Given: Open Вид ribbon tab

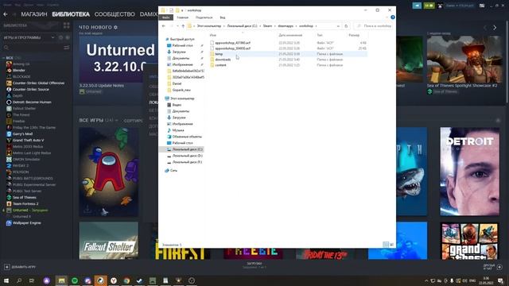Looking at the screenshot, I should coord(223,17).
